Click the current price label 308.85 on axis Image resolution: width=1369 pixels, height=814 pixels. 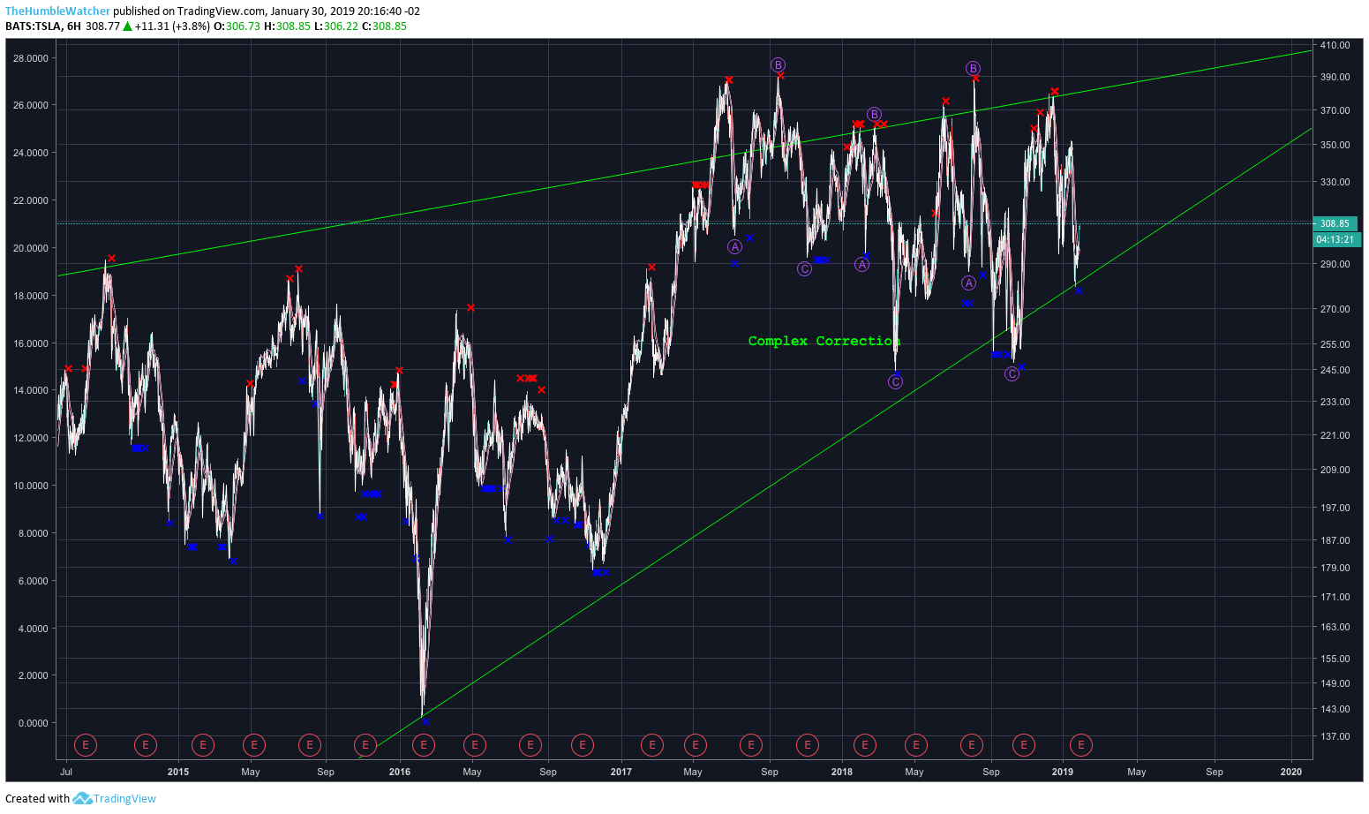point(1335,223)
